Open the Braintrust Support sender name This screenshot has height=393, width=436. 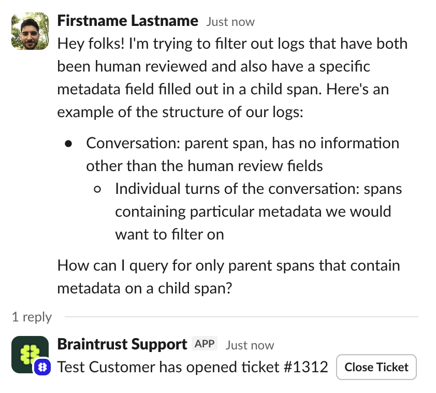point(122,344)
